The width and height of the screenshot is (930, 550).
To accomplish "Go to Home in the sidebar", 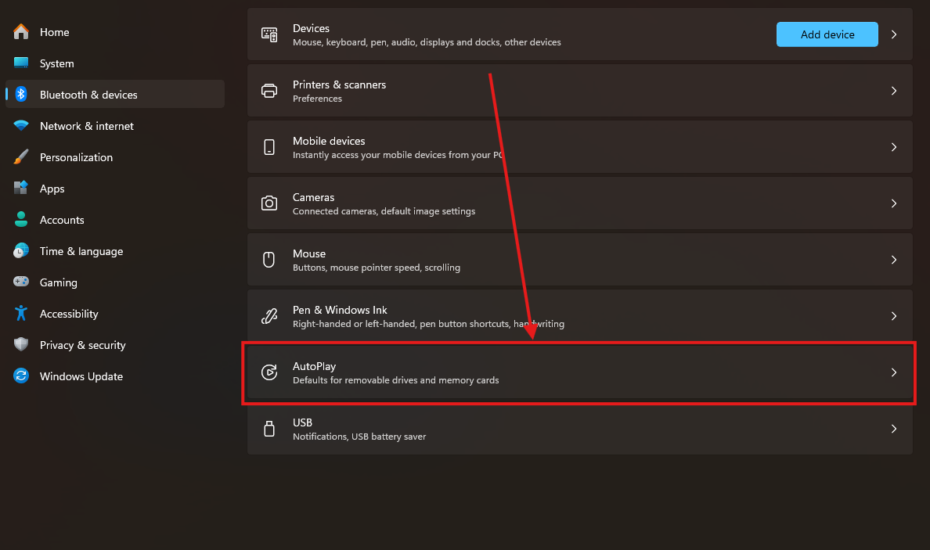I will pos(115,32).
